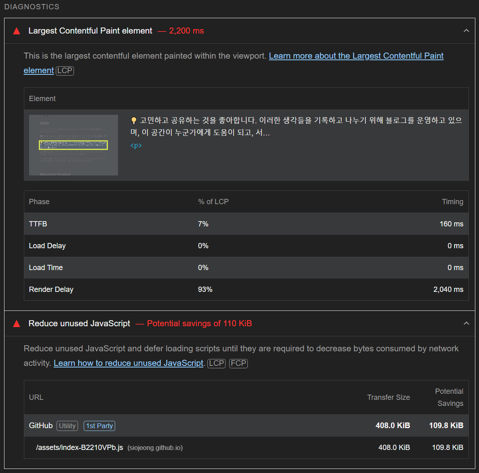Click the Utility tag next to GitHub
Image resolution: width=479 pixels, height=473 pixels.
pos(67,426)
